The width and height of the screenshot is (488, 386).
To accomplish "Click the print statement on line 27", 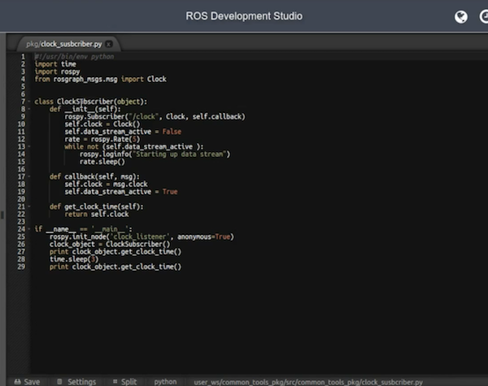I will [x=115, y=252].
